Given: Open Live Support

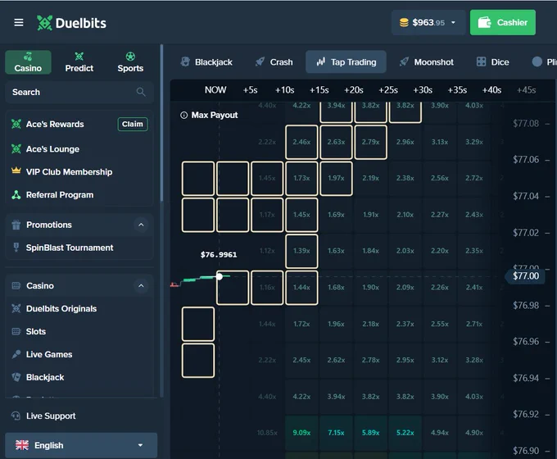Looking at the screenshot, I should [51, 416].
